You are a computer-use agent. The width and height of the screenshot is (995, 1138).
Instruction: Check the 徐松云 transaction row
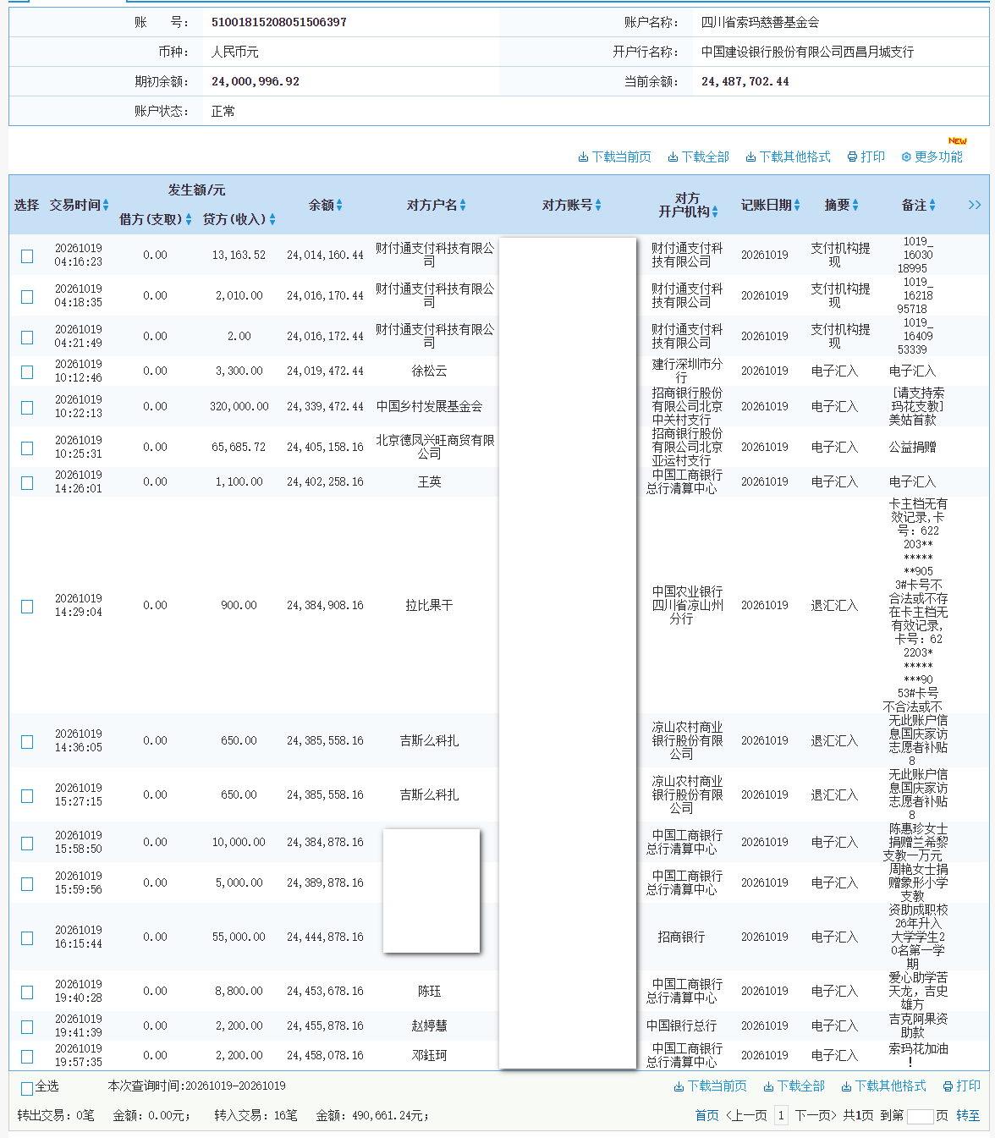pyautogui.click(x=27, y=371)
